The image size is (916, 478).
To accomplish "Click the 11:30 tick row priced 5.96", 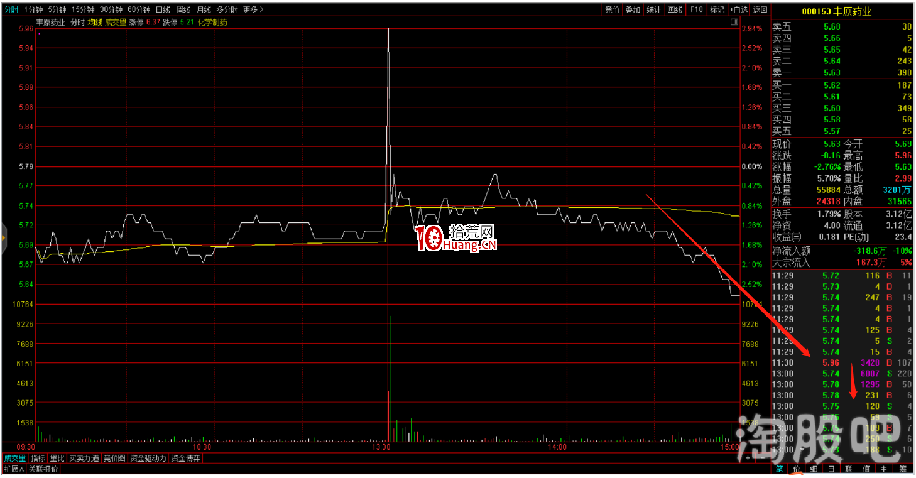I will click(841, 362).
